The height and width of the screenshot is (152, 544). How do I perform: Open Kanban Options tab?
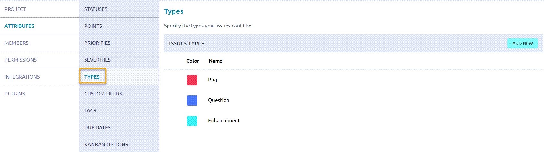pyautogui.click(x=106, y=144)
